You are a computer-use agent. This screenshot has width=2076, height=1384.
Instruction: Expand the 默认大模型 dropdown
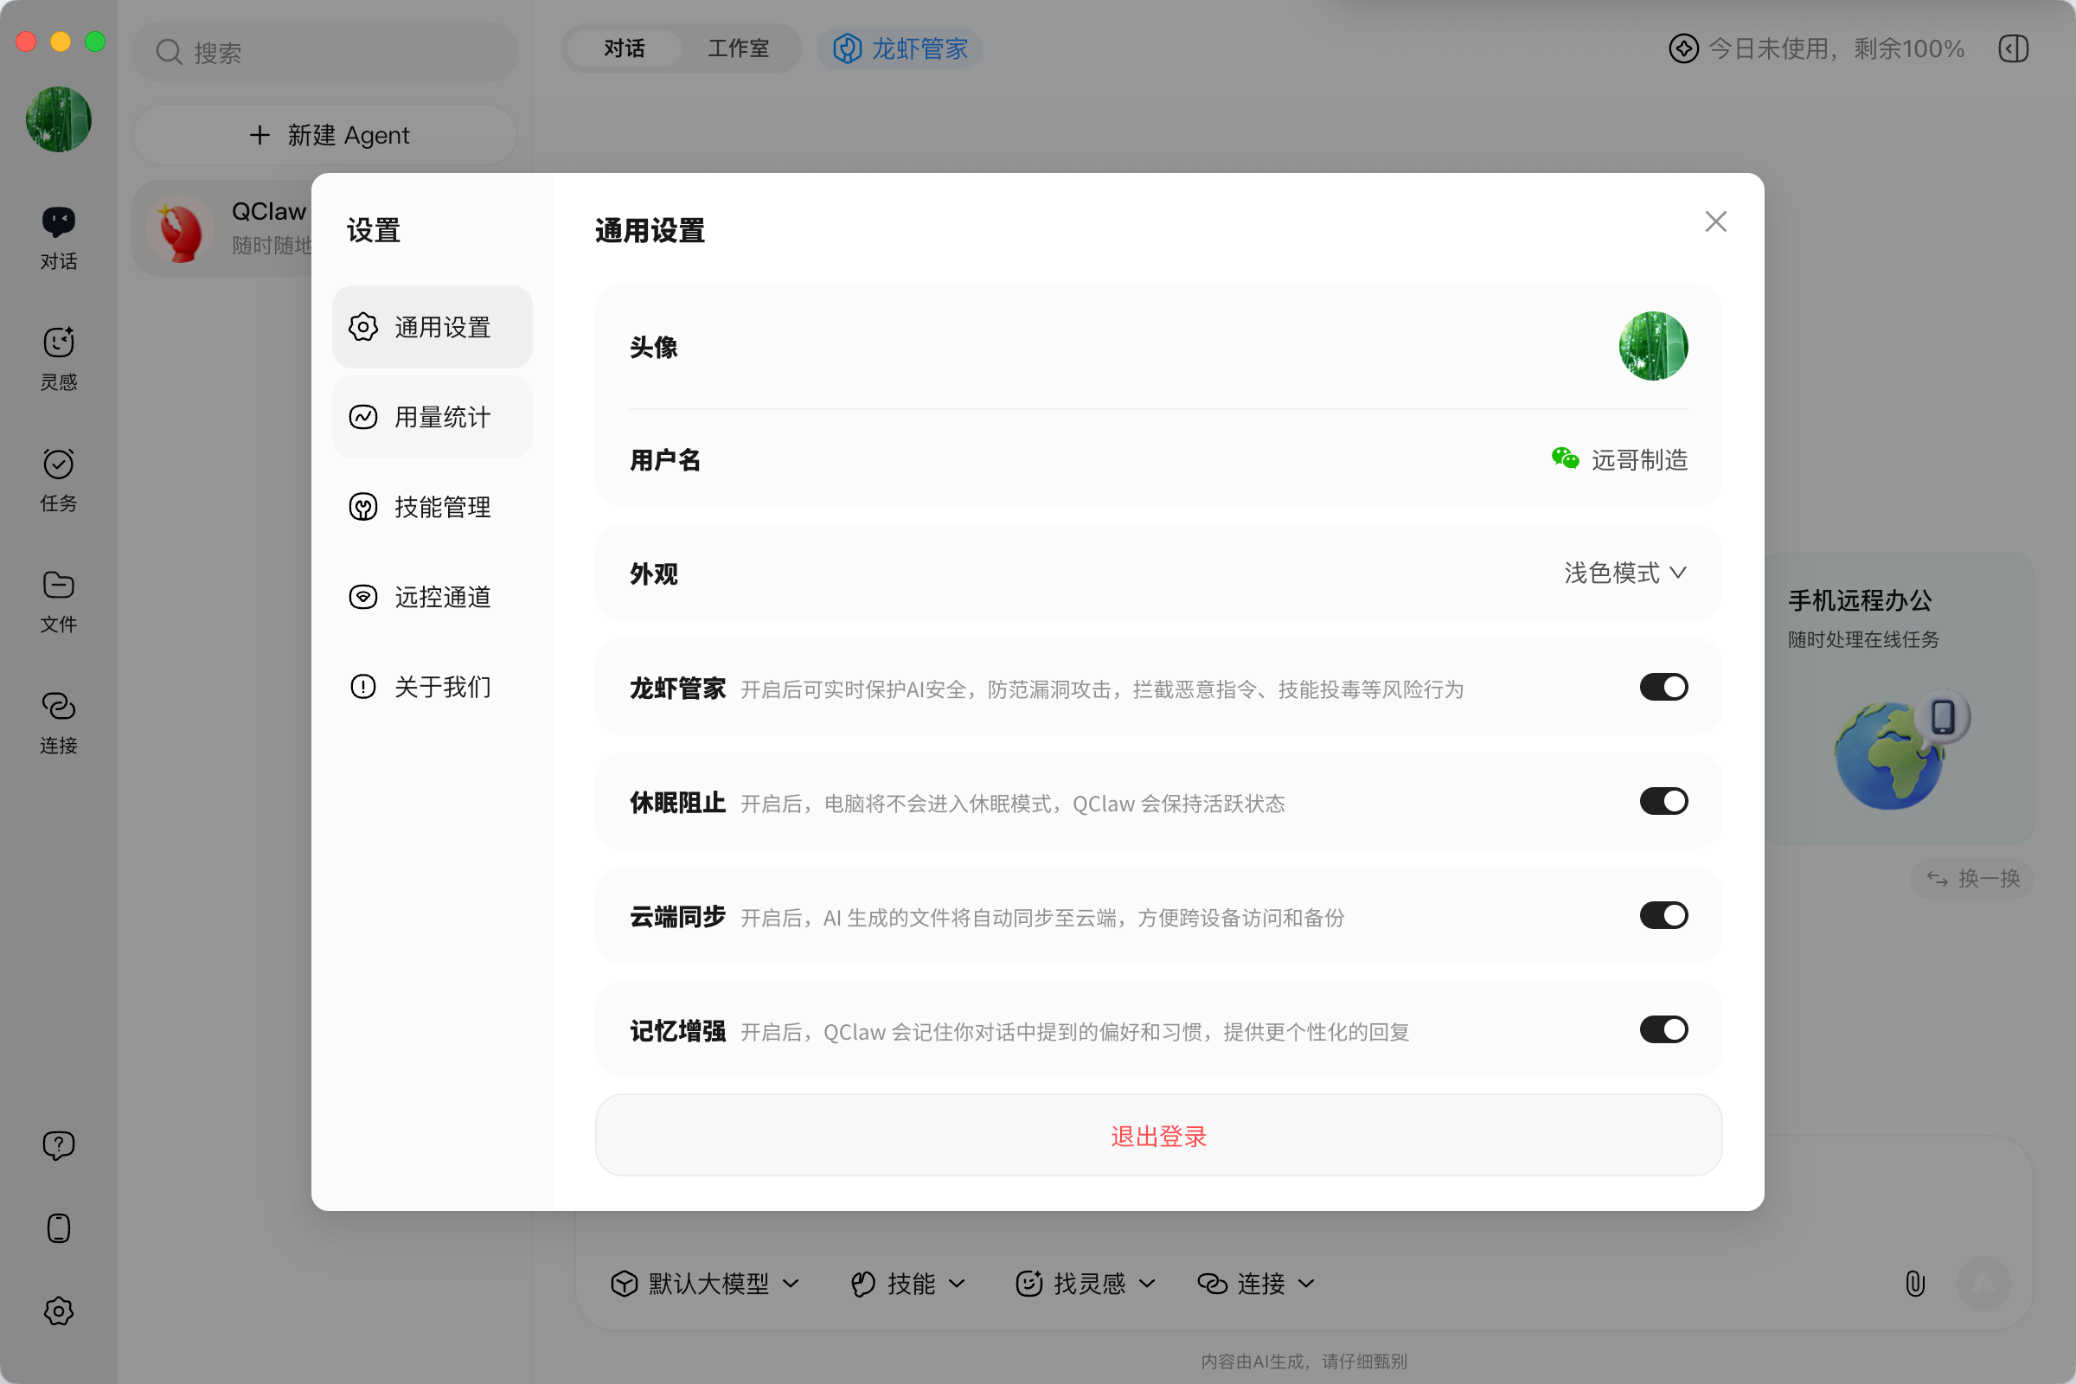point(704,1283)
